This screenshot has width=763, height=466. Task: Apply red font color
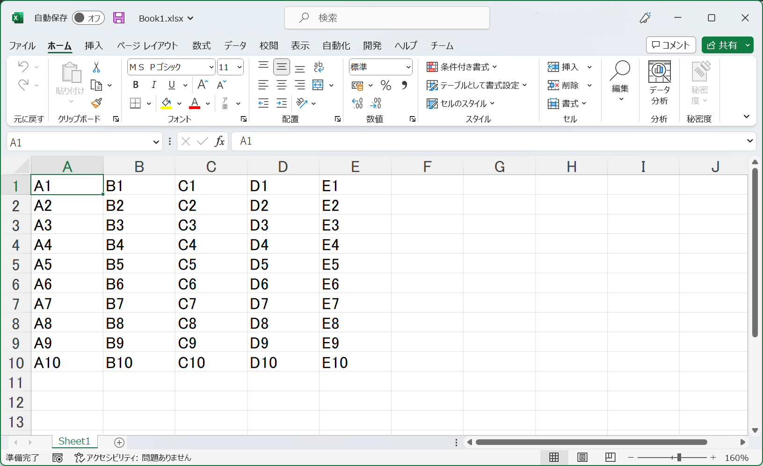pos(195,103)
